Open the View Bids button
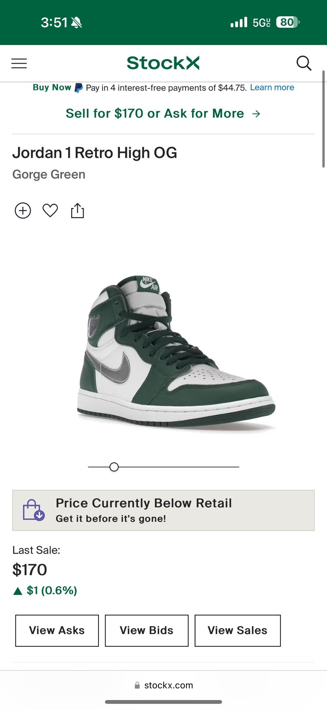Viewport: 327px width, 710px height. [147, 630]
